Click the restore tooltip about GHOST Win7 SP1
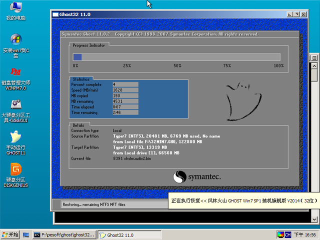This screenshot has height=240, width=320. [x=244, y=201]
